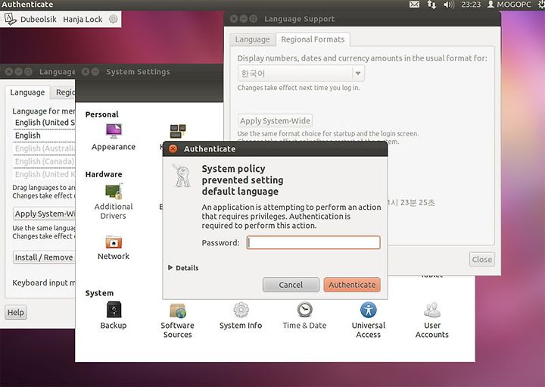Select Dubeolsik input mode

39,19
